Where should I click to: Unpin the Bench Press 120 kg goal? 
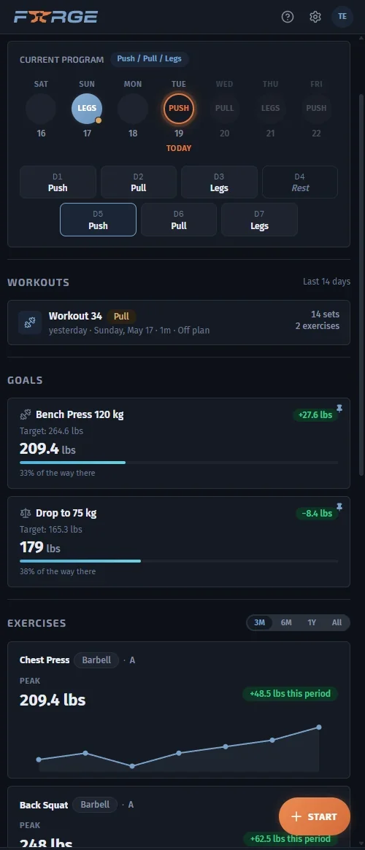[339, 408]
